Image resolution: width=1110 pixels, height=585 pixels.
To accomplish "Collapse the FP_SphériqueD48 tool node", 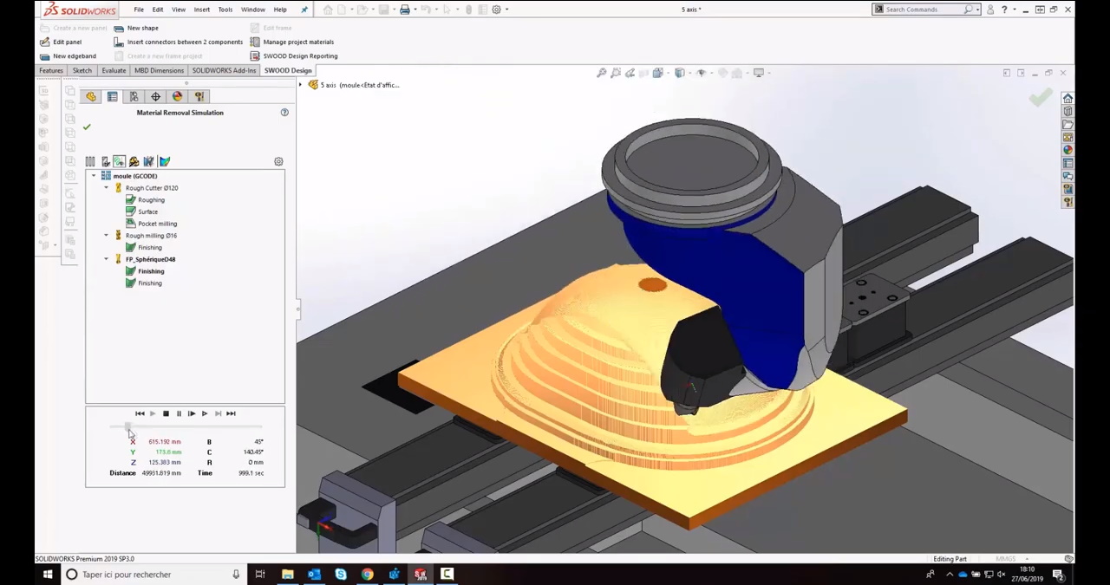I will coord(107,259).
